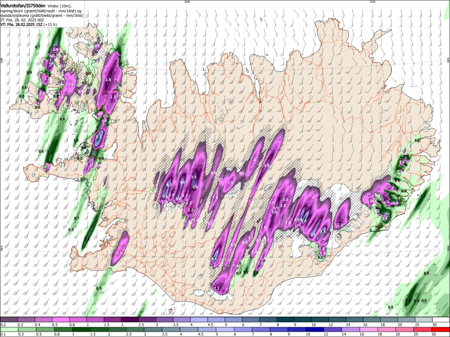Click the '1.8' rainfall value offshore
This screenshot has width=450, height=337.
point(408,301)
